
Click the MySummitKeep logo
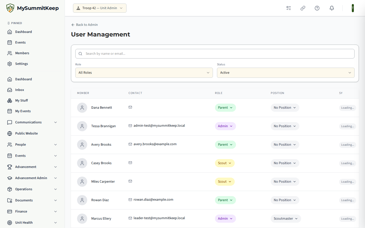pos(32,8)
